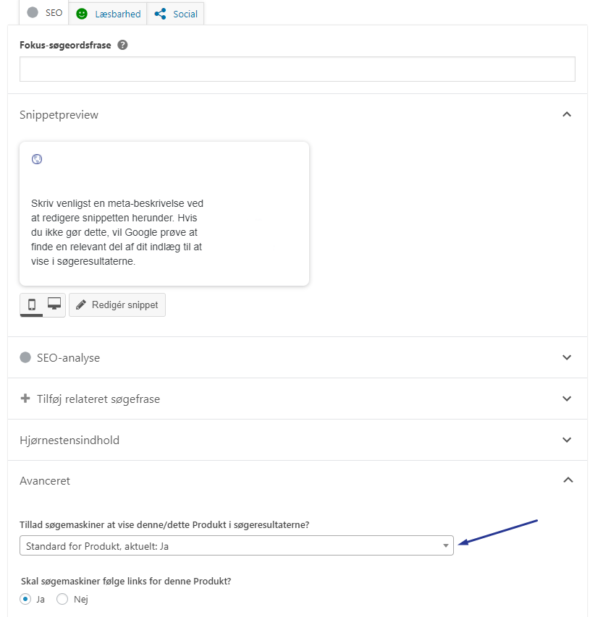Collapse the Snippetpreview section
Image resolution: width=590 pixels, height=617 pixels.
pyautogui.click(x=567, y=114)
